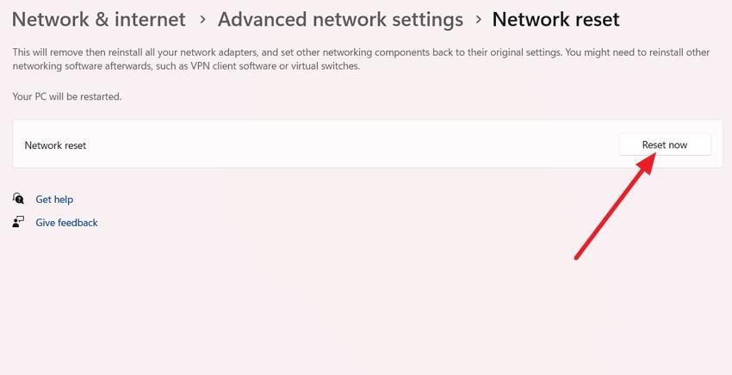Click the Network reset row label
The width and height of the screenshot is (732, 375).
[x=55, y=145]
